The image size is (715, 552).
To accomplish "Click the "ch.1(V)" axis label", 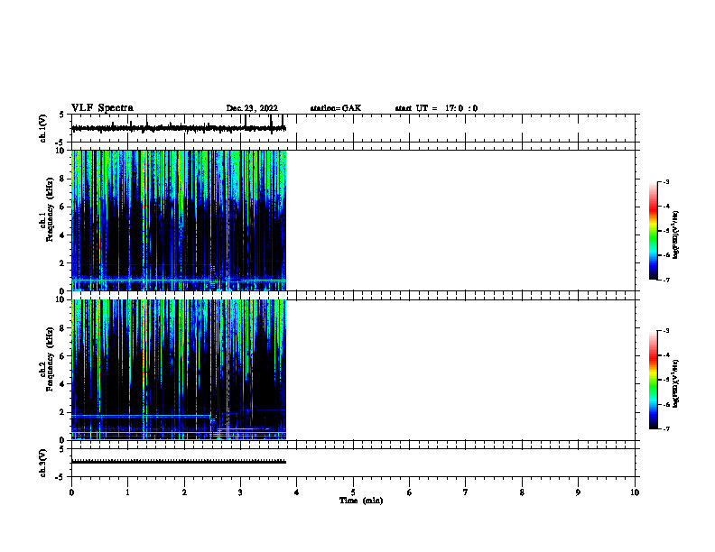I will coord(42,128).
